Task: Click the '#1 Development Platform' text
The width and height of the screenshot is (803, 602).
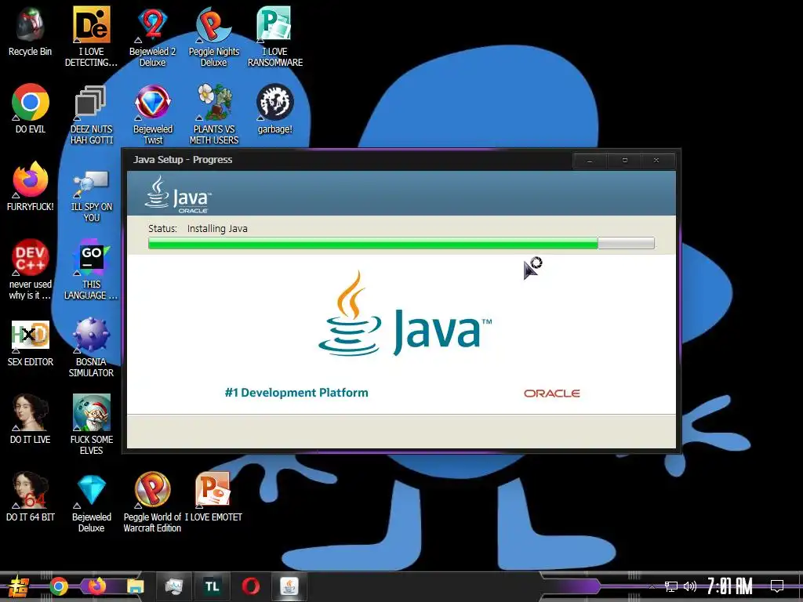Action: (296, 393)
